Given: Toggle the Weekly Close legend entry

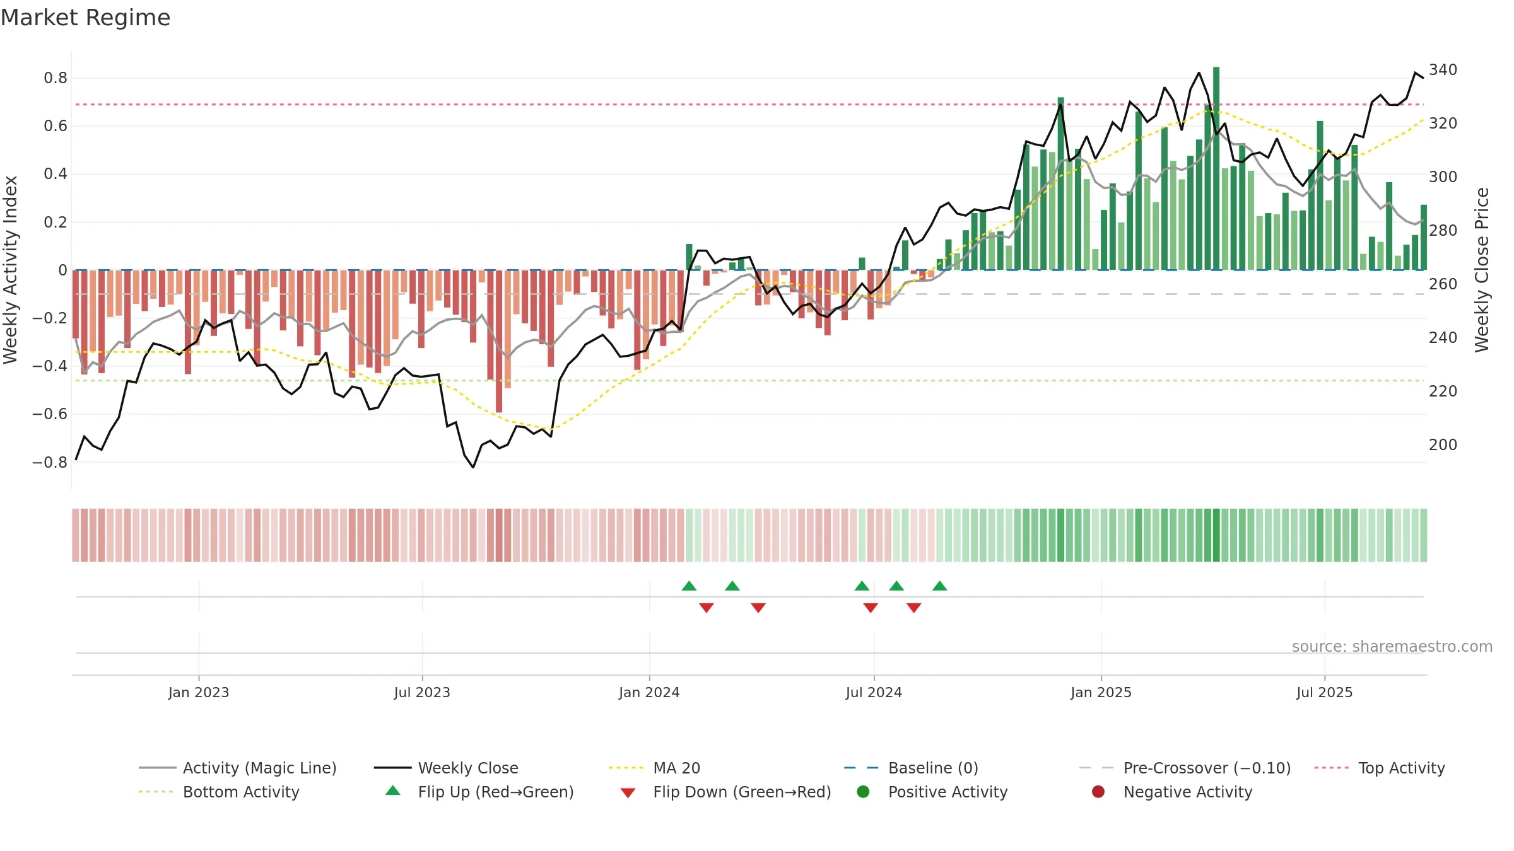Looking at the screenshot, I should tap(446, 768).
